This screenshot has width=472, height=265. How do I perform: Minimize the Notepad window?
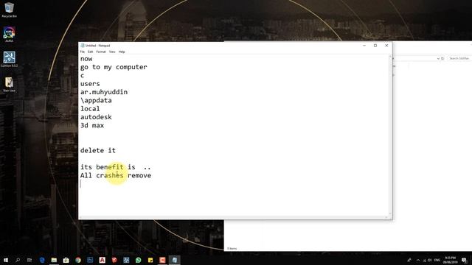point(364,46)
